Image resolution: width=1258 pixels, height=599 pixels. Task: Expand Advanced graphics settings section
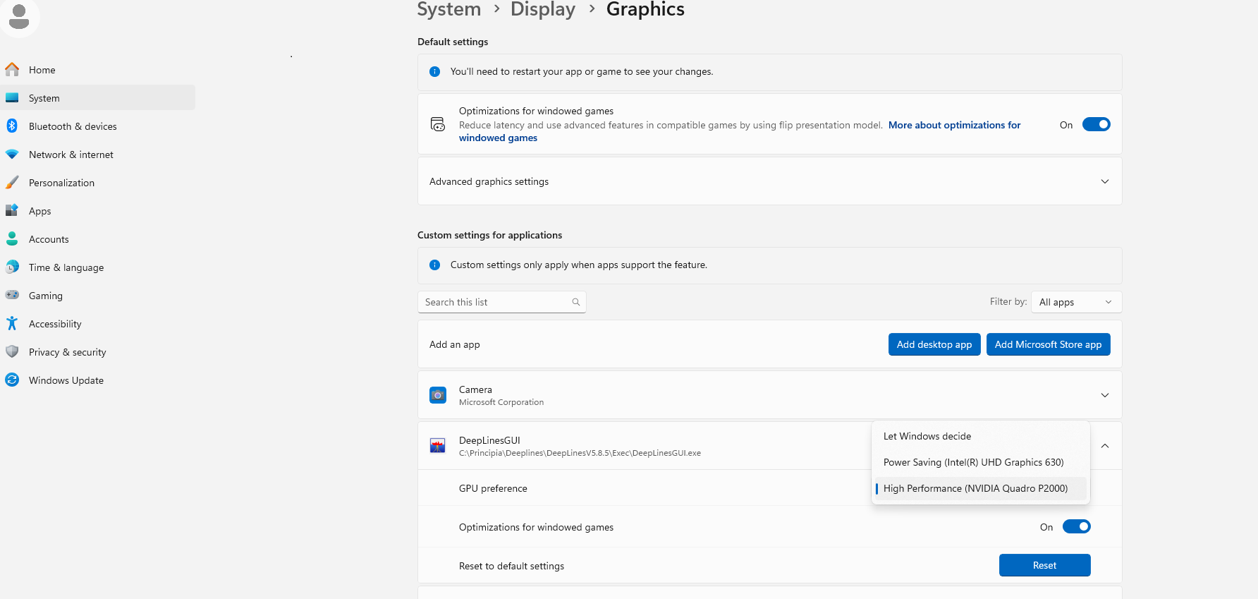(x=1105, y=181)
